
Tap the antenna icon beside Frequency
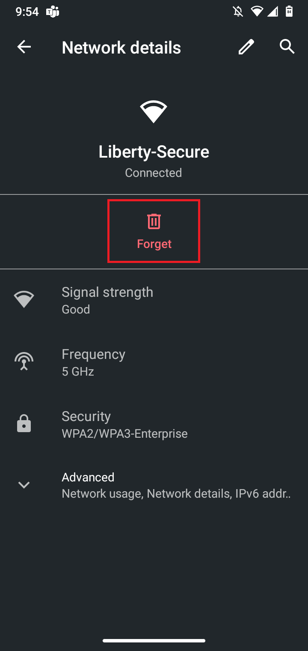pyautogui.click(x=24, y=361)
